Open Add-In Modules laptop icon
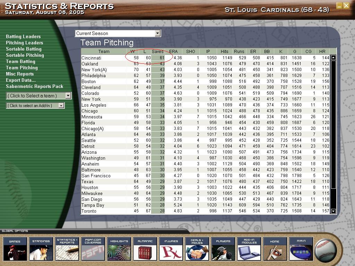Image resolution: width=355 pixels, height=266 pixels. point(249,249)
